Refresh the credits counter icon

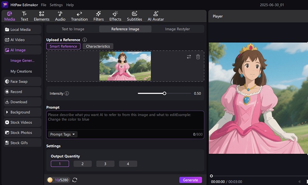(x=75, y=180)
